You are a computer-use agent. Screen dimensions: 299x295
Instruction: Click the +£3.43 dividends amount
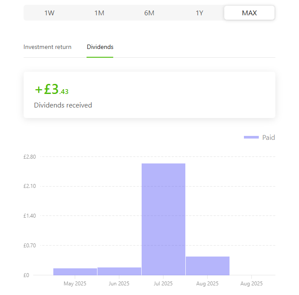point(52,90)
